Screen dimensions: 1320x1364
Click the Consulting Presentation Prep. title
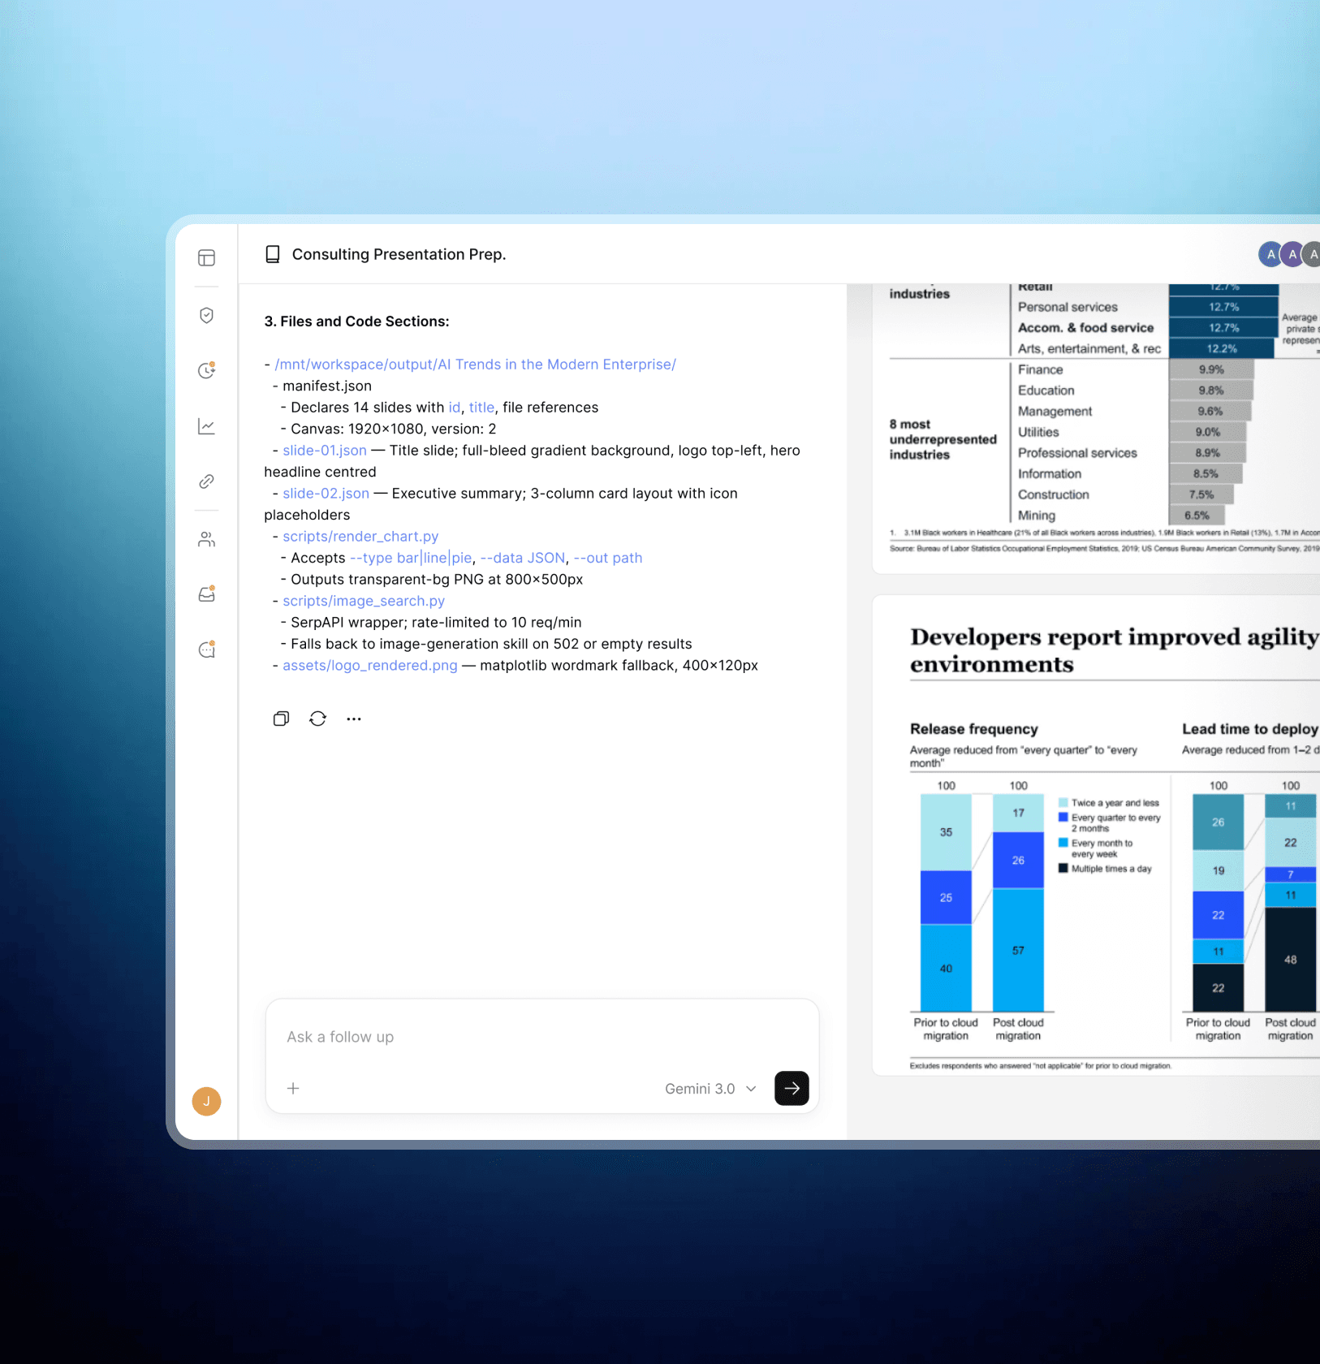(x=399, y=255)
